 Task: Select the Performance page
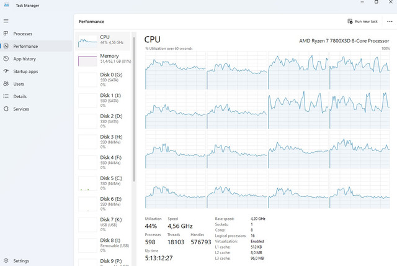(36, 46)
